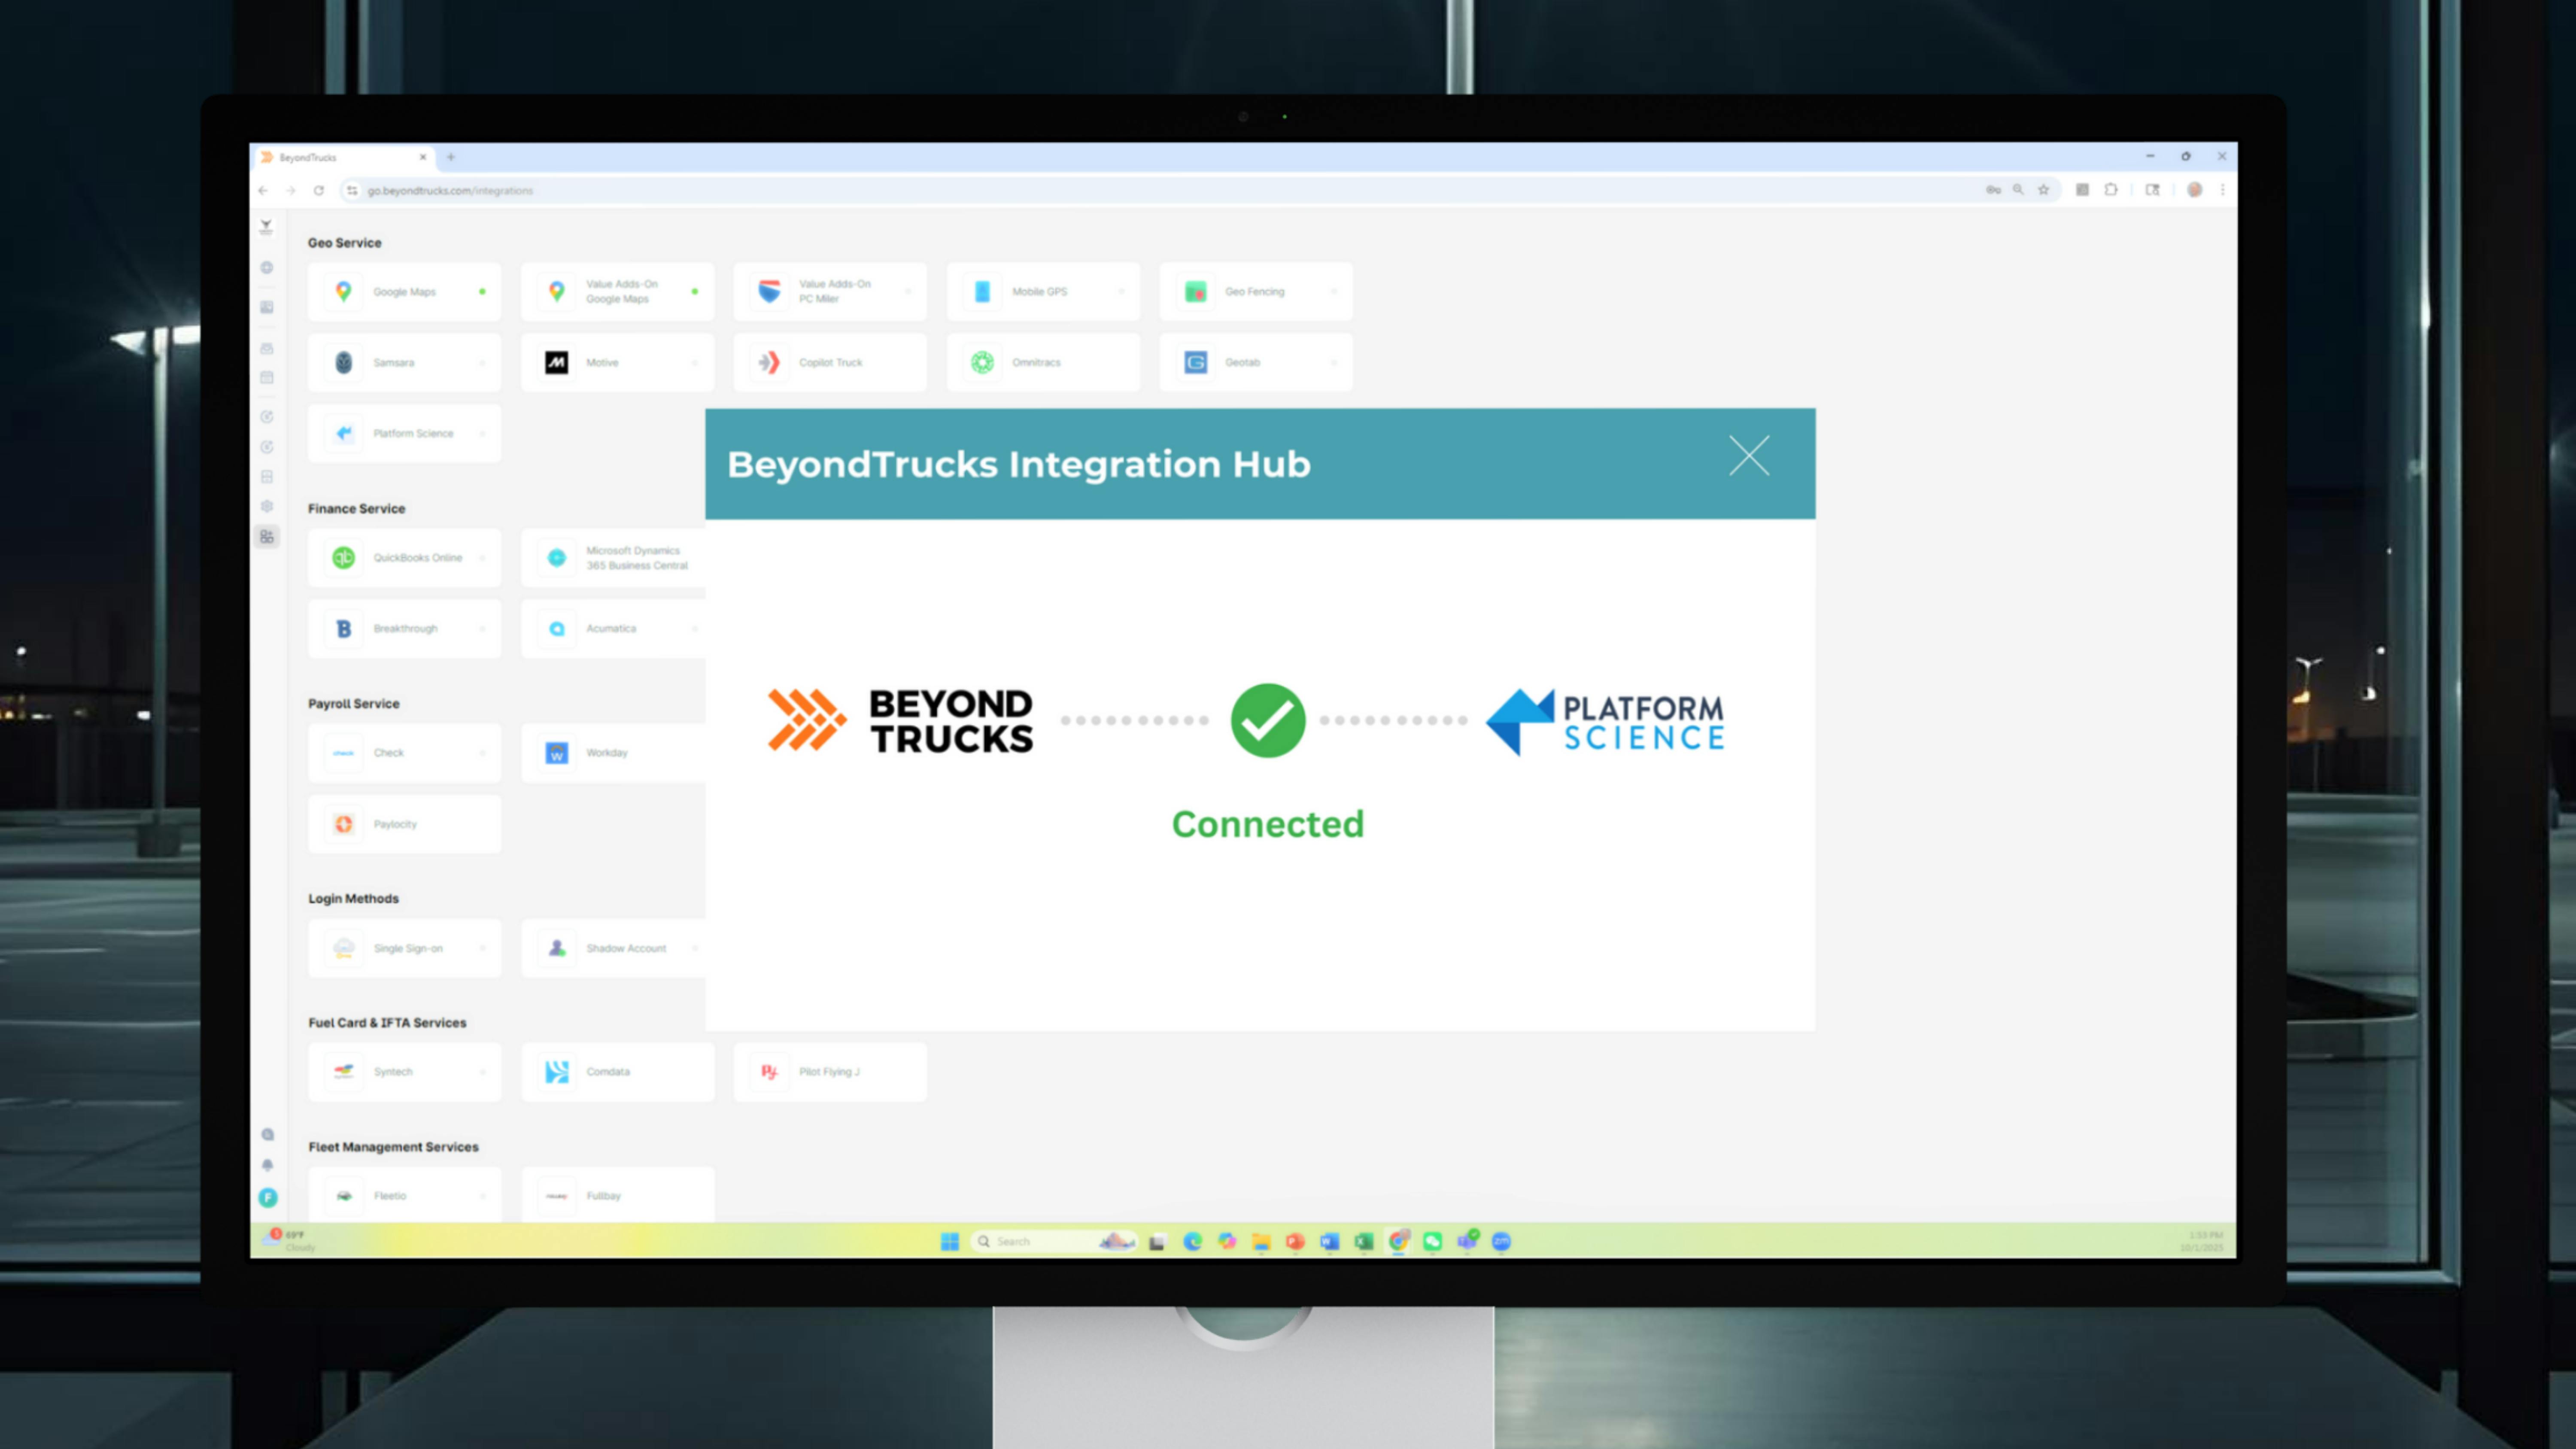Dismiss the BeyondTrucks Integration Hub dialog

[1749, 456]
